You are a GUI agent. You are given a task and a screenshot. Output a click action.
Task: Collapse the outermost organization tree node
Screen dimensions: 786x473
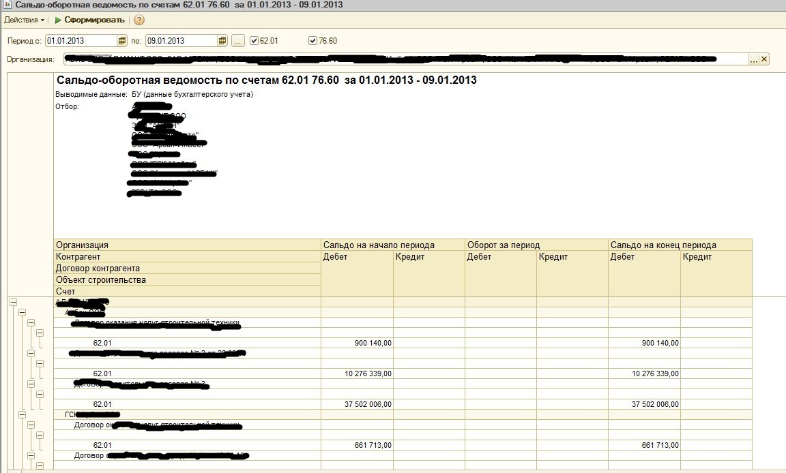coord(13,303)
